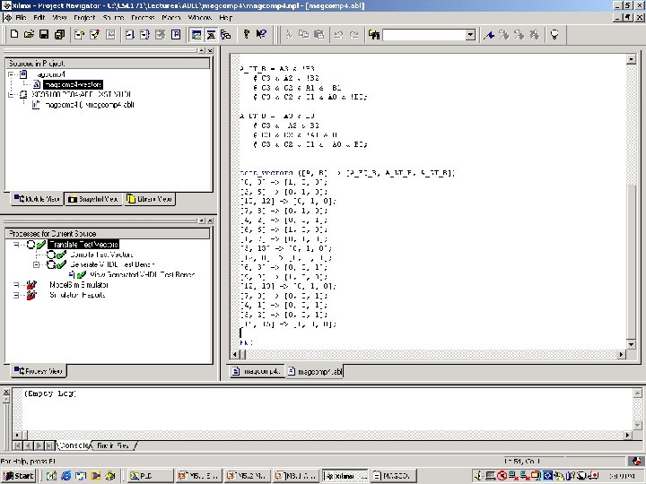Click the search text field in toolbar
The image size is (646, 484).
[424, 35]
